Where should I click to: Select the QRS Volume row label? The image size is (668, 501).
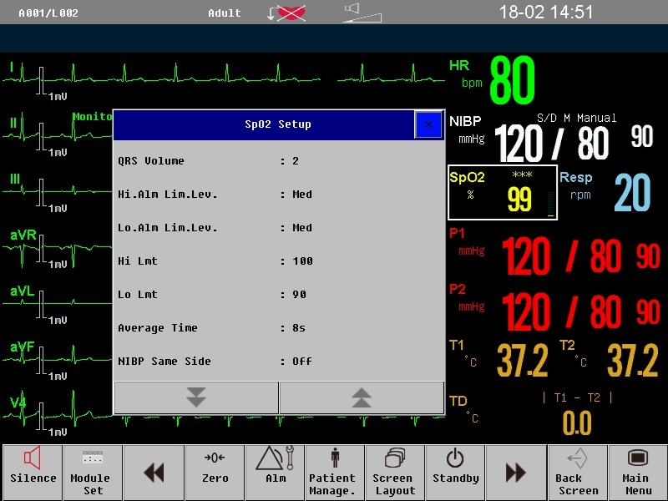pos(151,161)
